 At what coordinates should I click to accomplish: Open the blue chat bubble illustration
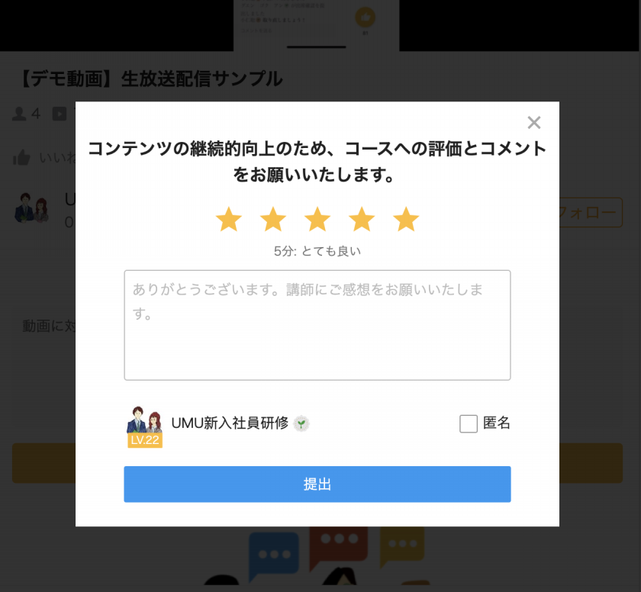coord(273,556)
